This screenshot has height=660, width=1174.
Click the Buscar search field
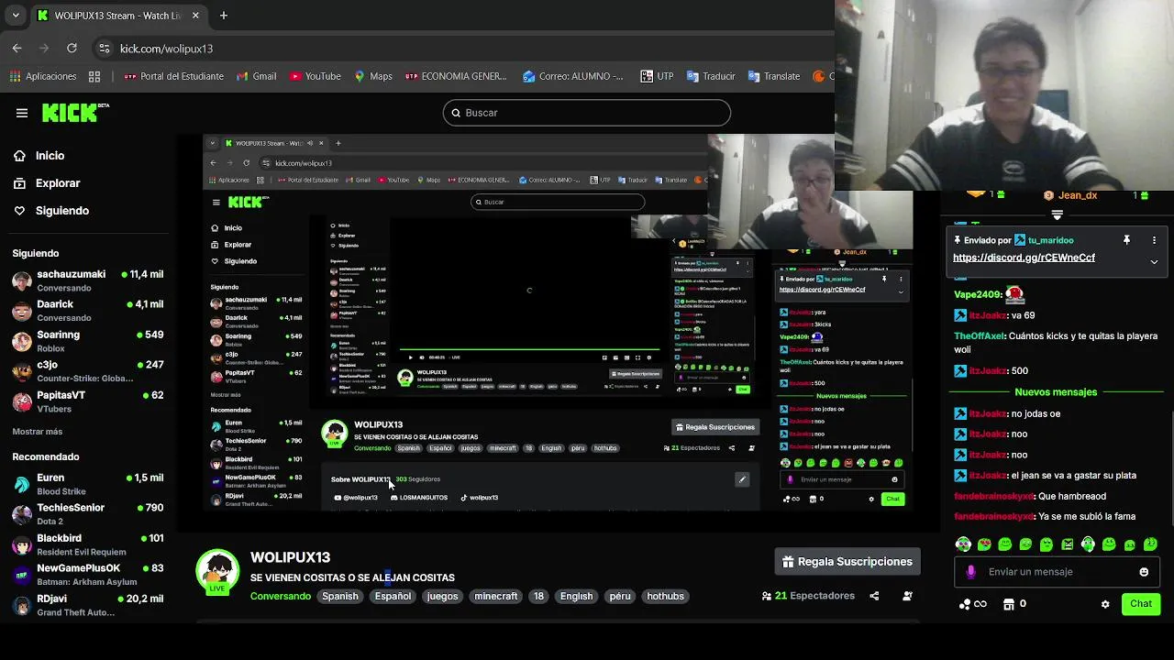pyautogui.click(x=587, y=113)
